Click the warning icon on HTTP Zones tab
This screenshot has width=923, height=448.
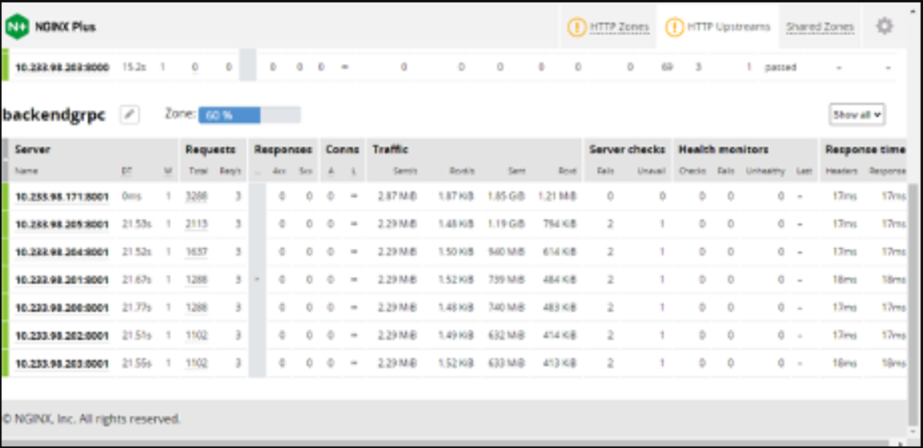(576, 26)
